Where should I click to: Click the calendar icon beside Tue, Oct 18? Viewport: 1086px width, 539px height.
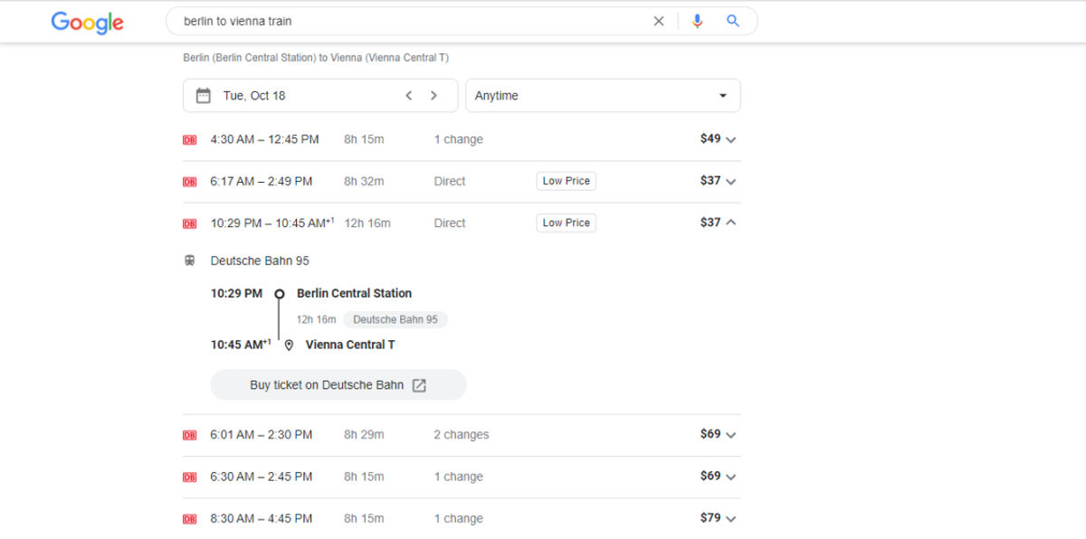(x=203, y=95)
